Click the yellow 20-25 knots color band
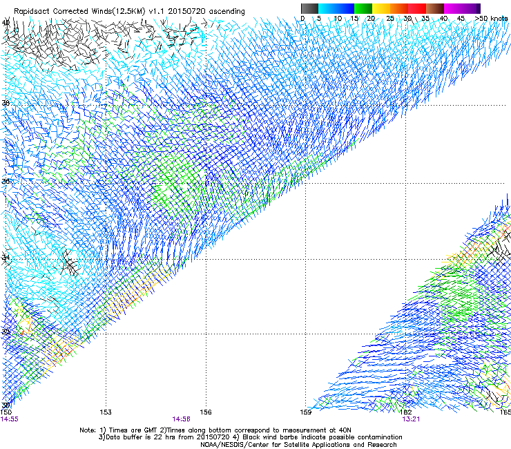The width and height of the screenshot is (511, 449). click(381, 8)
